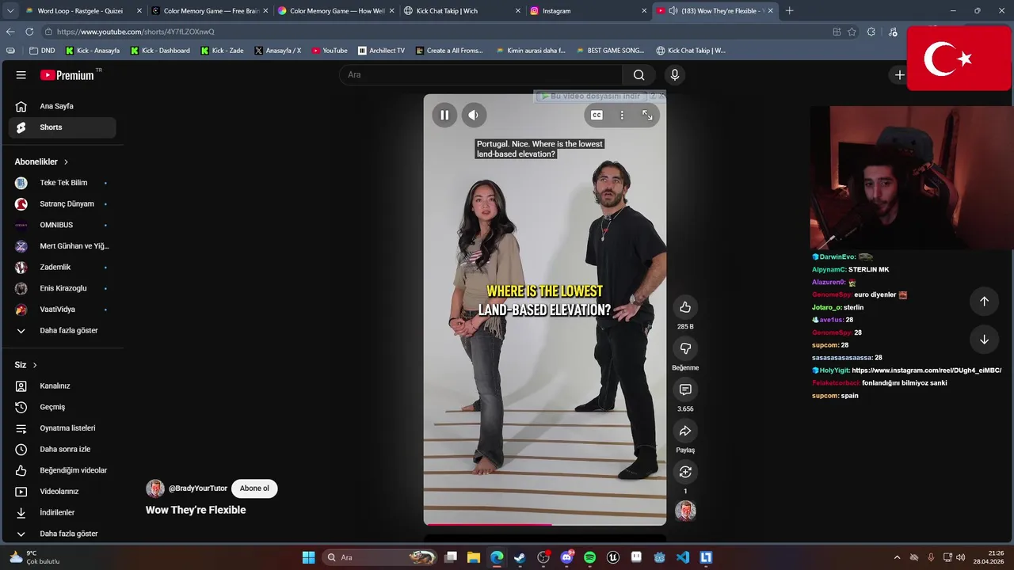Switch to the Instagram browser tab
1014x570 pixels.
click(589, 11)
